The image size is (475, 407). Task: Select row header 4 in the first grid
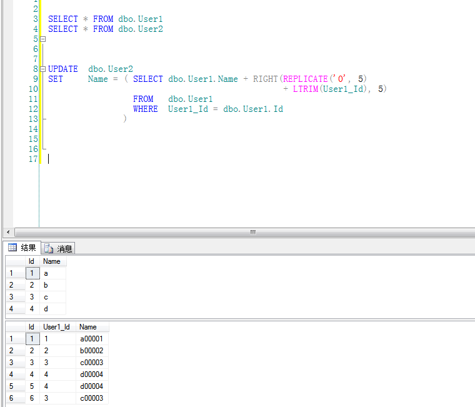[x=16, y=309]
